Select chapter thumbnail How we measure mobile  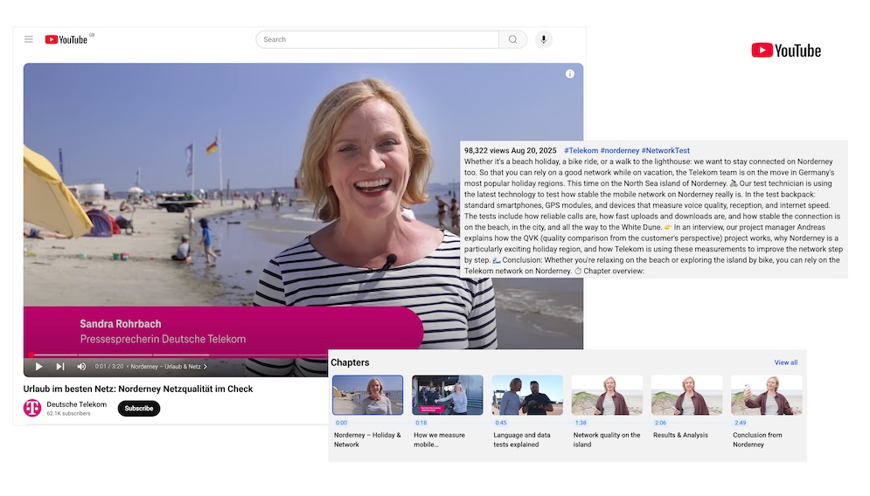point(447,395)
